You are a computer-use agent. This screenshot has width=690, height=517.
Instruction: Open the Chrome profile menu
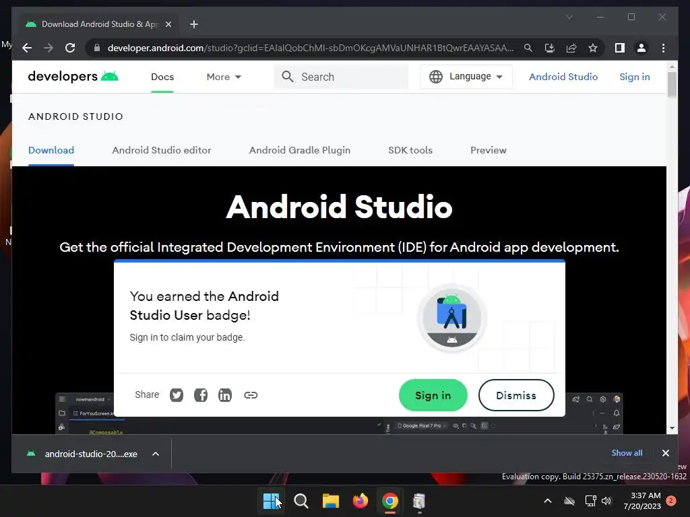pos(641,48)
